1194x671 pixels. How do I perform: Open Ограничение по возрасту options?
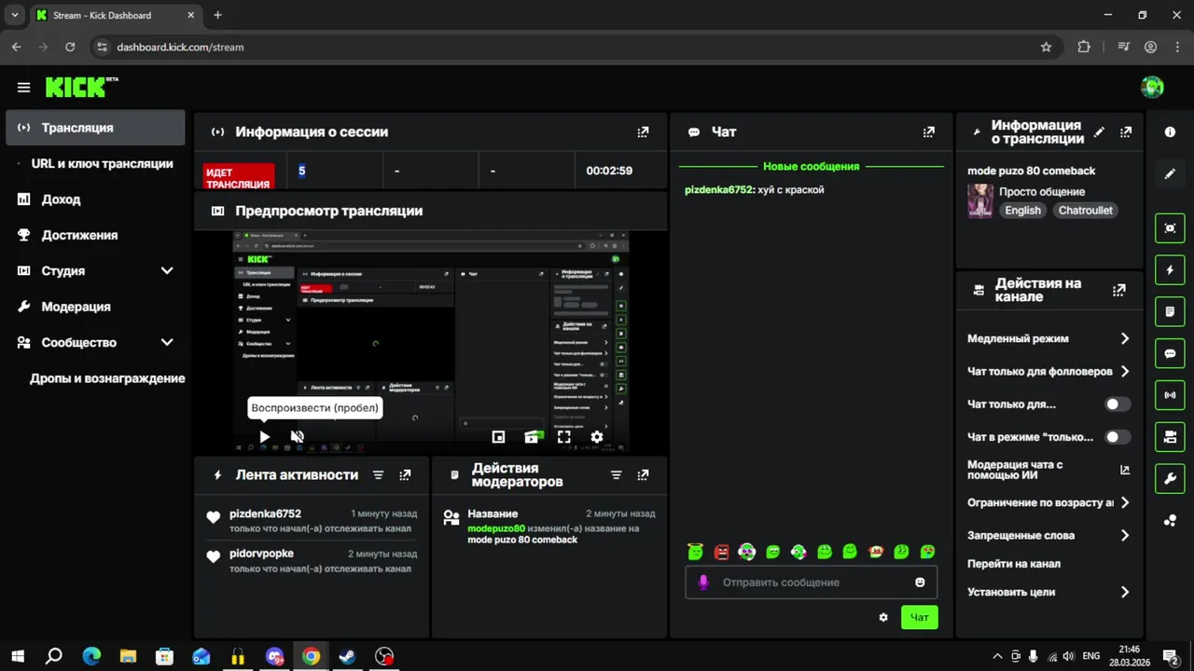coord(1049,503)
